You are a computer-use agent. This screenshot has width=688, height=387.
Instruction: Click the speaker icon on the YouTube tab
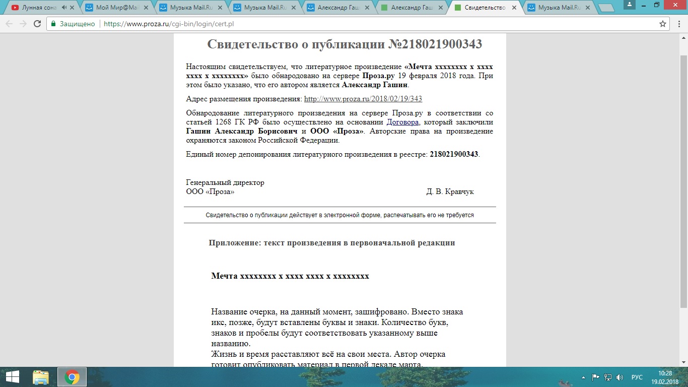click(x=64, y=8)
